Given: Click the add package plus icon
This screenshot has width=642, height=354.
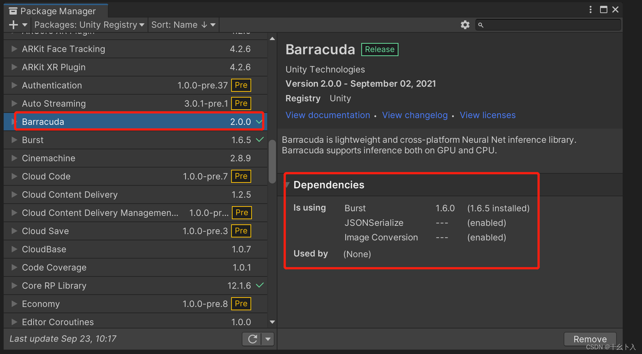Looking at the screenshot, I should (13, 25).
